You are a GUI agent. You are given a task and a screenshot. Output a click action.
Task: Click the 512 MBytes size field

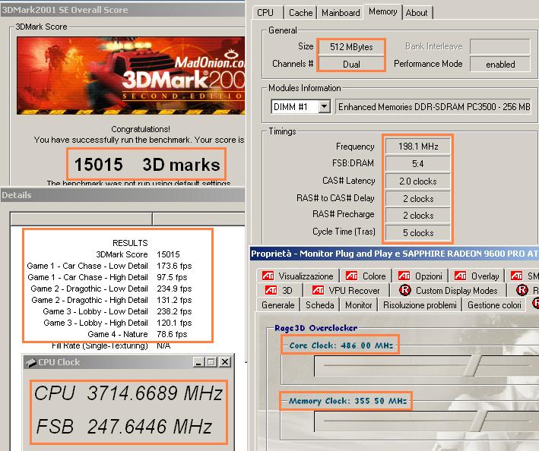click(351, 47)
